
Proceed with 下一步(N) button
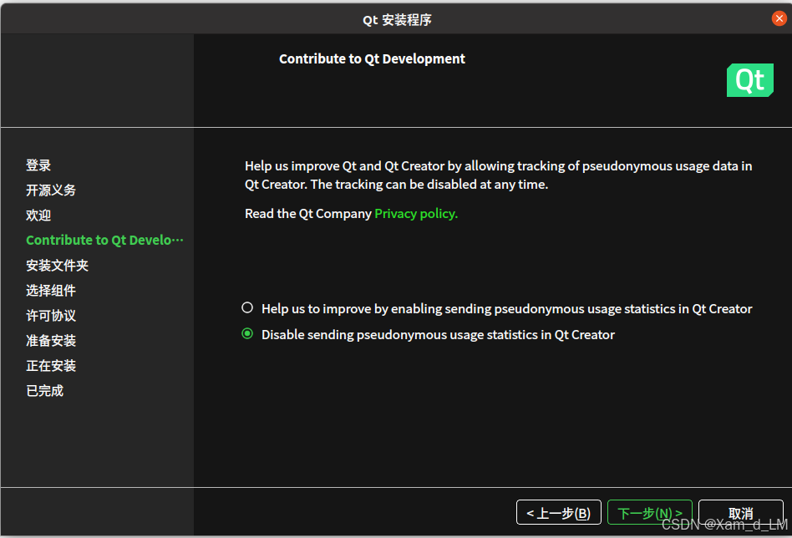pyautogui.click(x=650, y=513)
